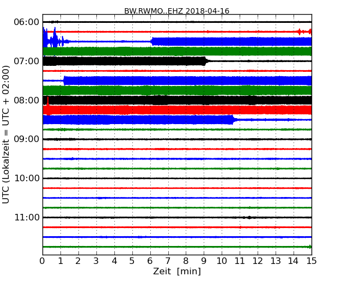Screen dimensions: 354x283
Task: Click the x-axis tick label 0
Action: click(x=42, y=261)
